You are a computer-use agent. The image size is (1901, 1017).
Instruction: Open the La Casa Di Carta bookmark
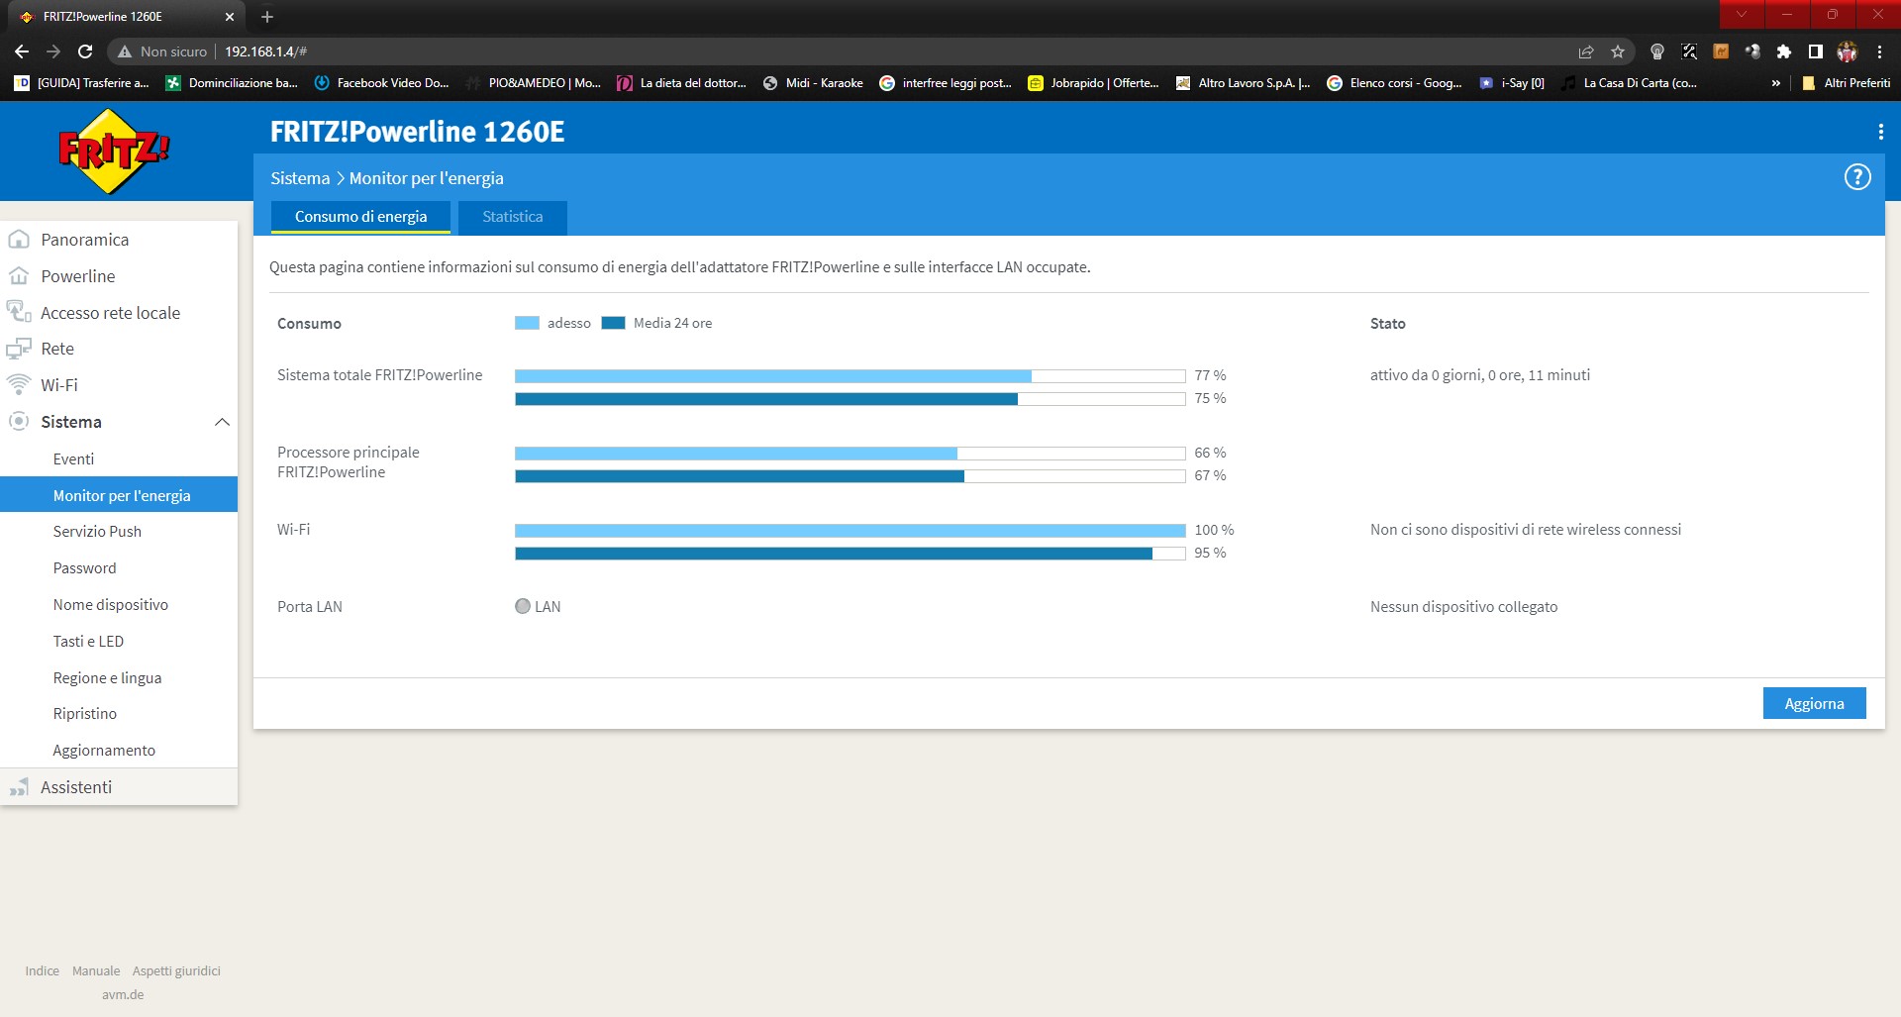click(x=1629, y=83)
